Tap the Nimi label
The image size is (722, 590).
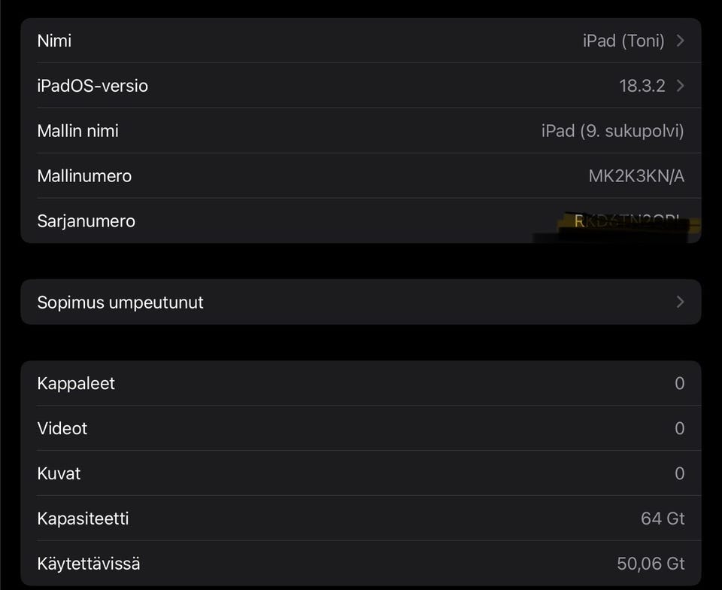tap(54, 41)
